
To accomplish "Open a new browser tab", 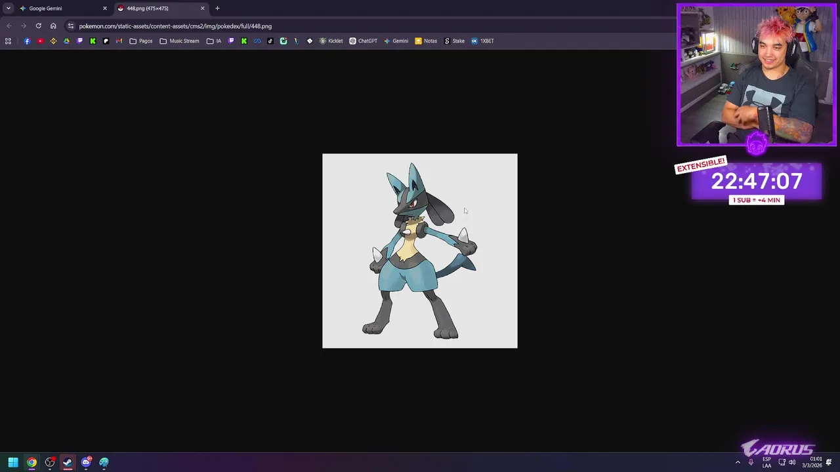I will pos(217,9).
